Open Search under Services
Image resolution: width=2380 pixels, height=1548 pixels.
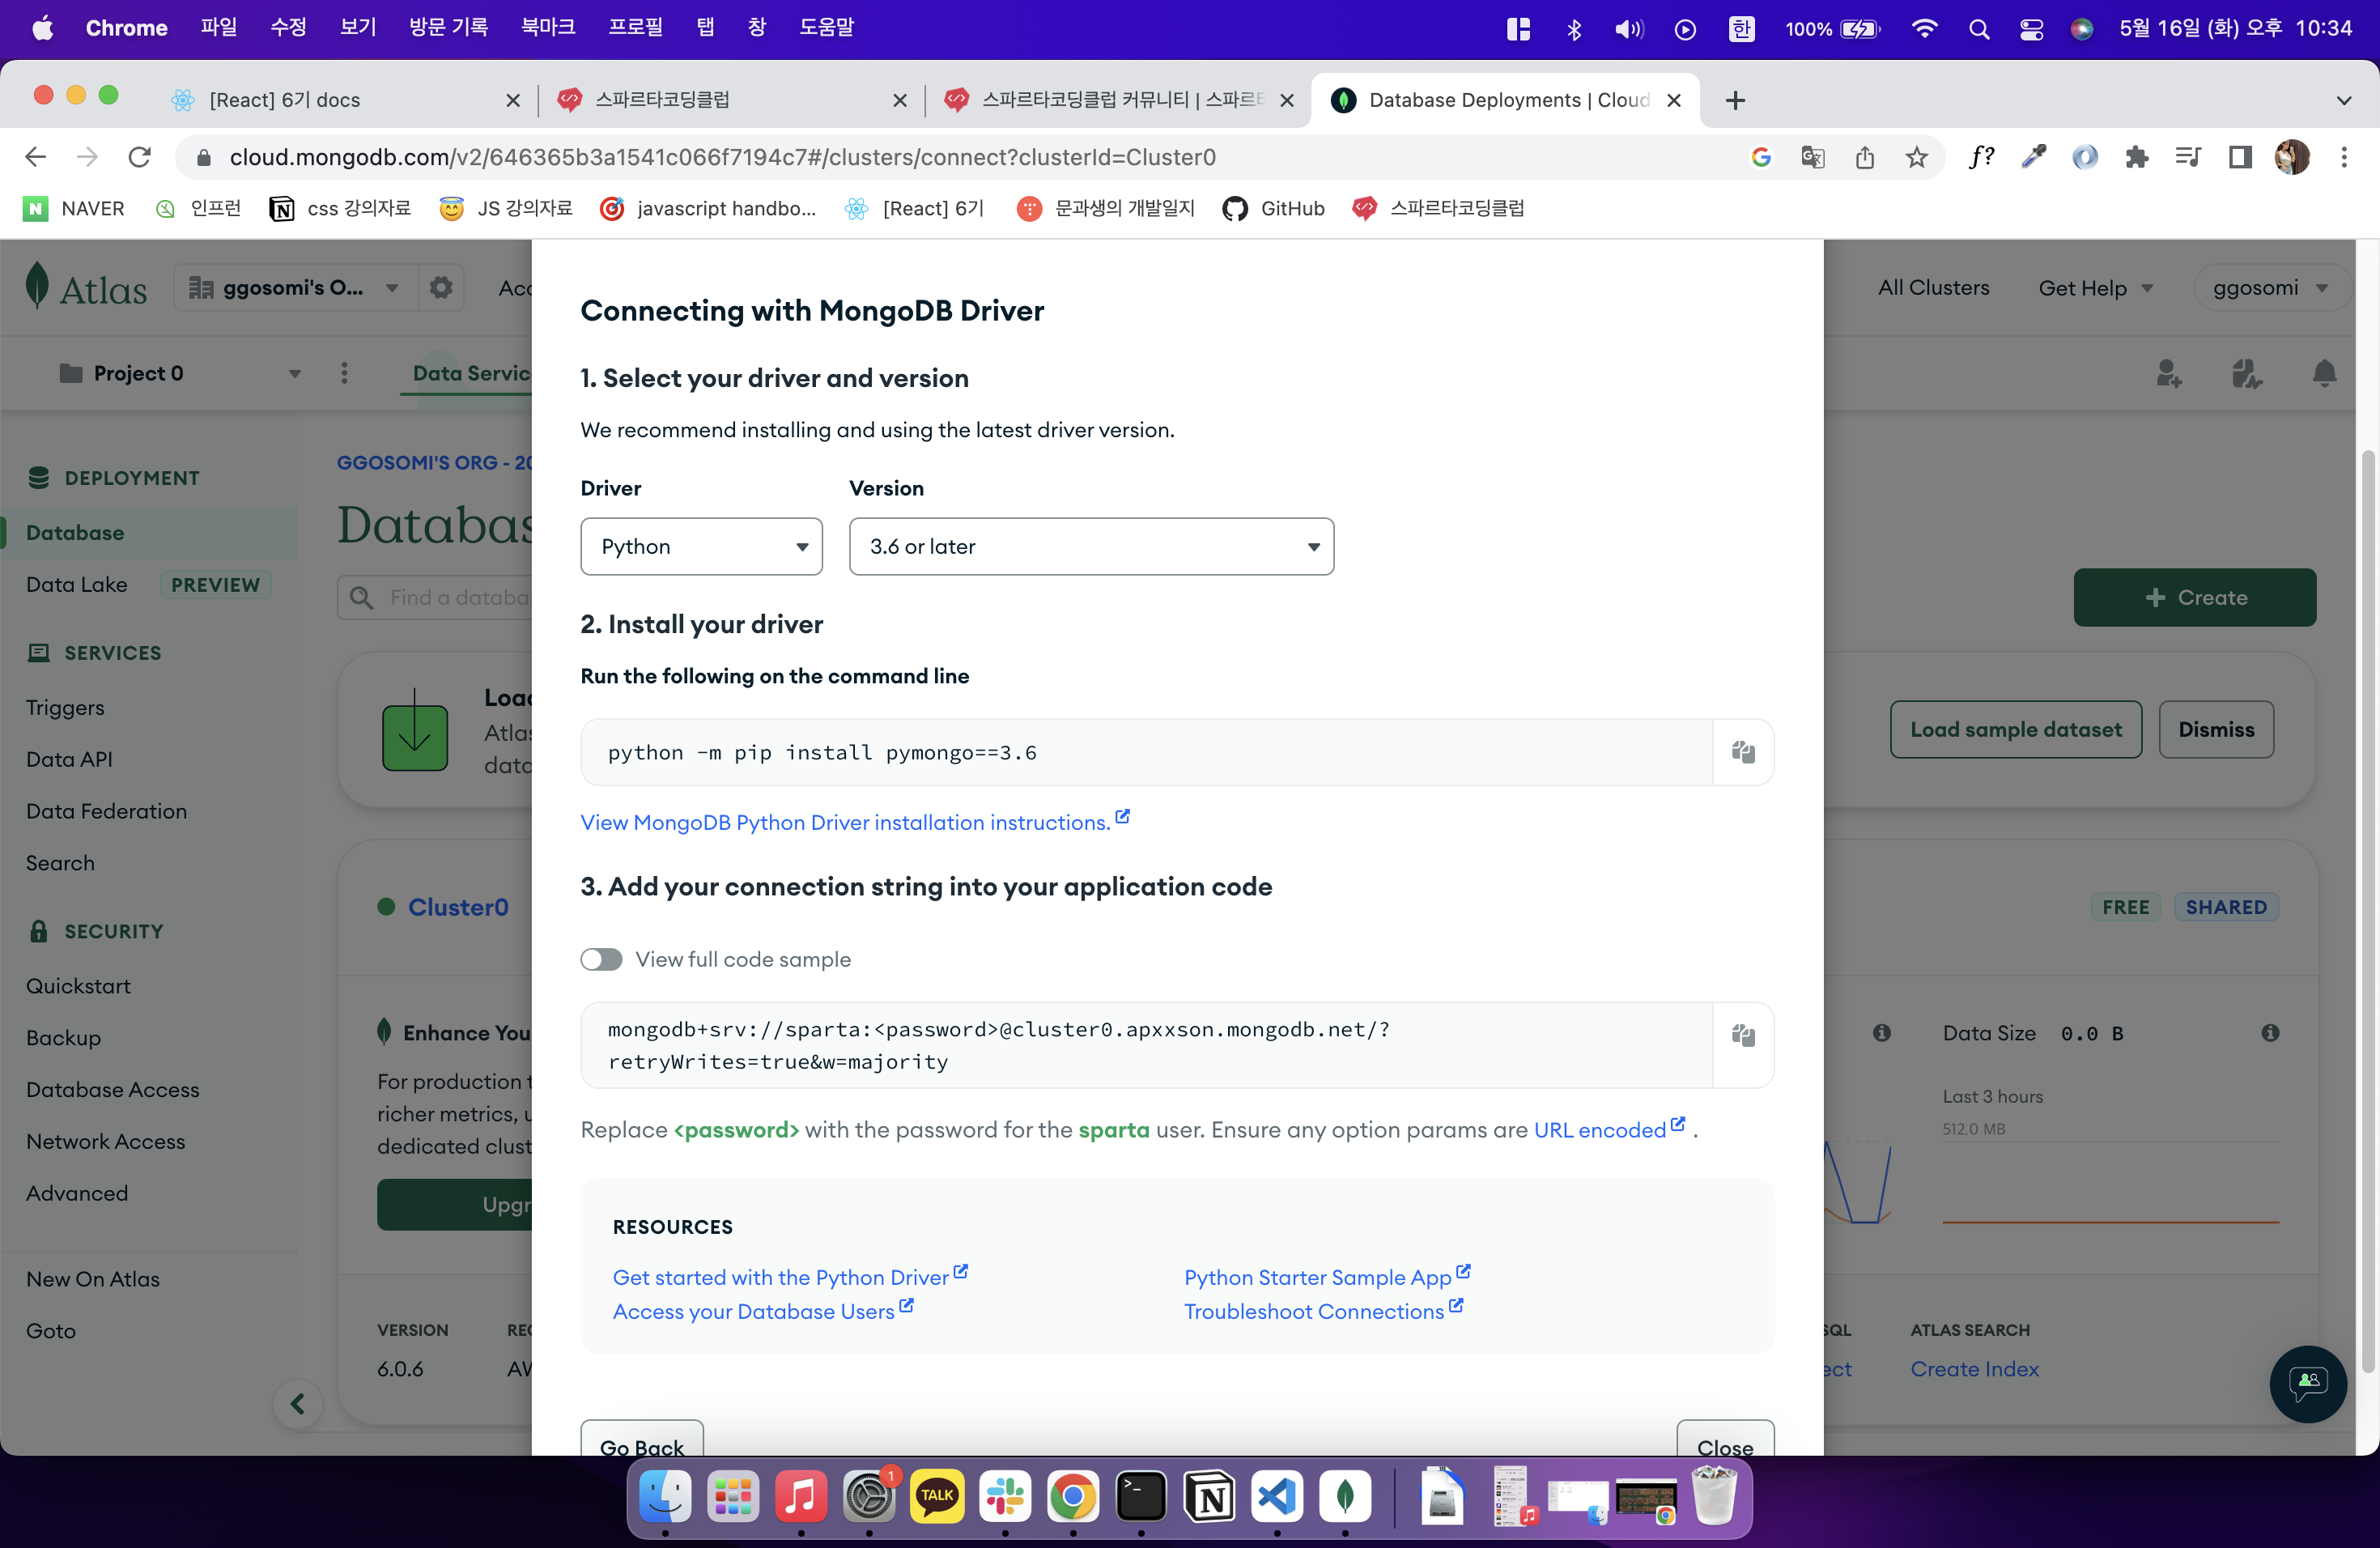[x=60, y=863]
